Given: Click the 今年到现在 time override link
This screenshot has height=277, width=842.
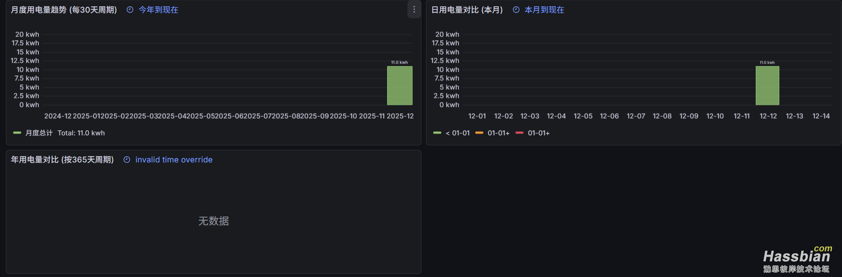Looking at the screenshot, I should pyautogui.click(x=158, y=10).
